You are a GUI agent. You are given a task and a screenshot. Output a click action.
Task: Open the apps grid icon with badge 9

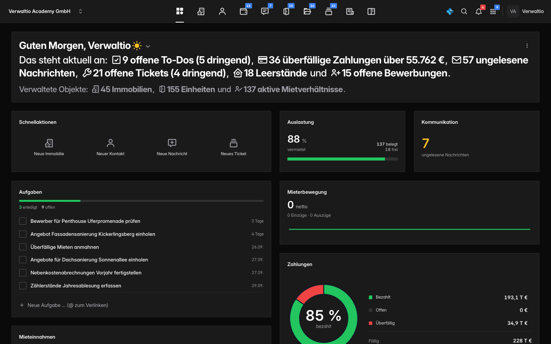click(493, 11)
